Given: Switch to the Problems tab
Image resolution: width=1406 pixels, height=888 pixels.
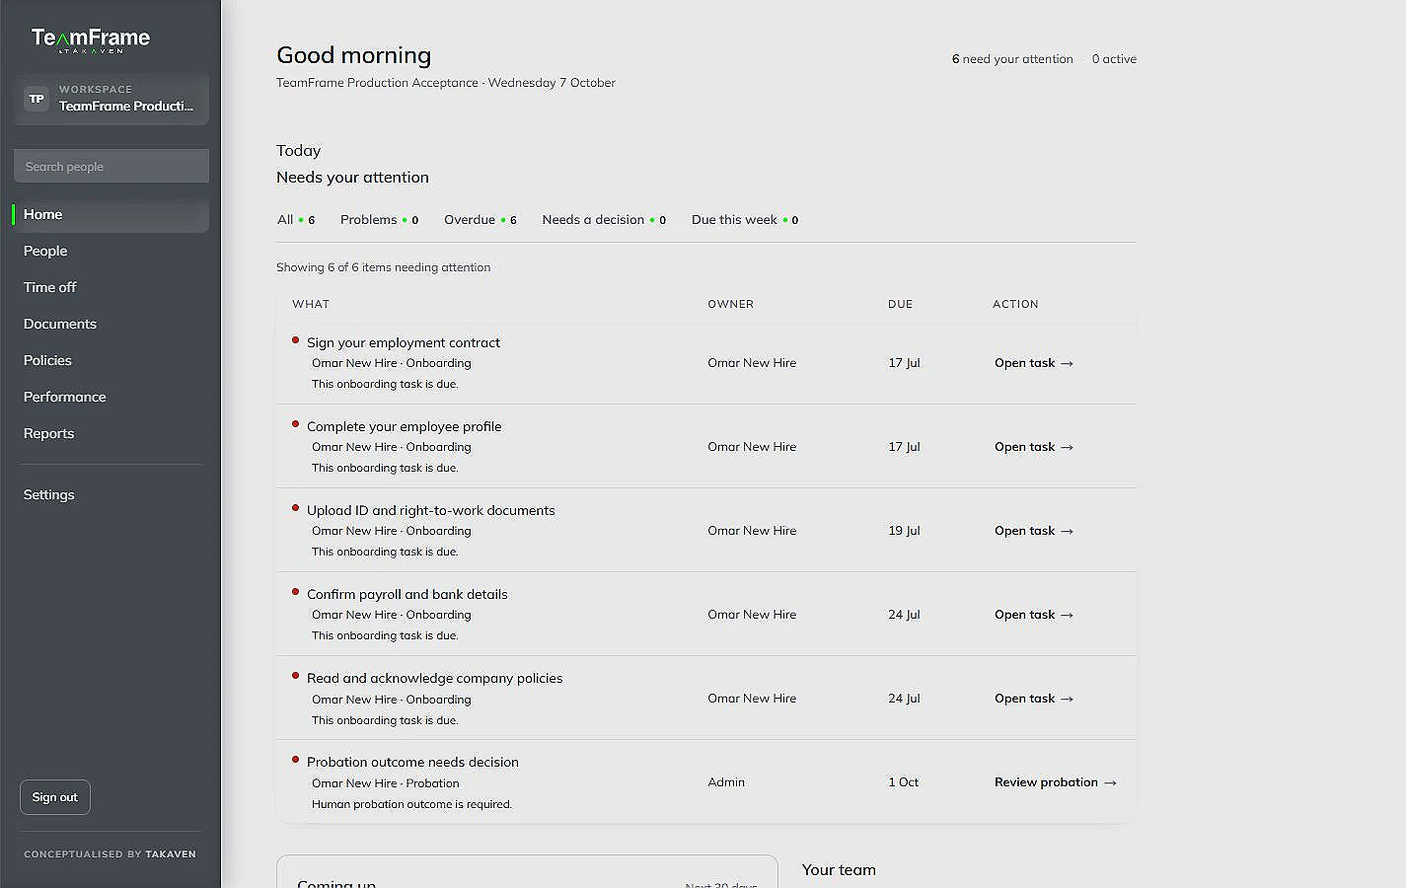Looking at the screenshot, I should [x=380, y=220].
